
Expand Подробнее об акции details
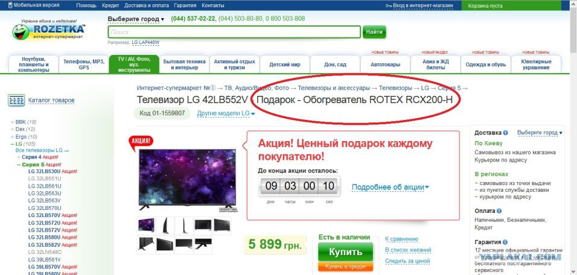point(391,187)
